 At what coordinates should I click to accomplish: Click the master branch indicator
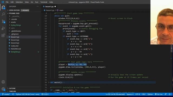[x=6, y=94]
